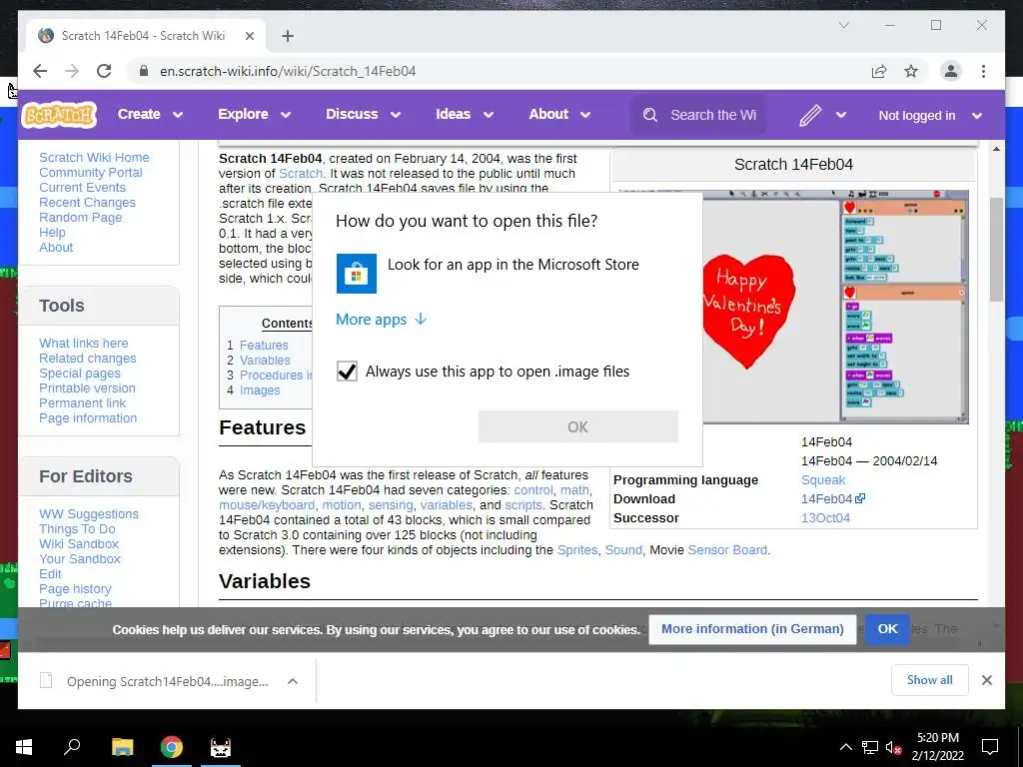Open File Explorer from taskbar

(122, 747)
